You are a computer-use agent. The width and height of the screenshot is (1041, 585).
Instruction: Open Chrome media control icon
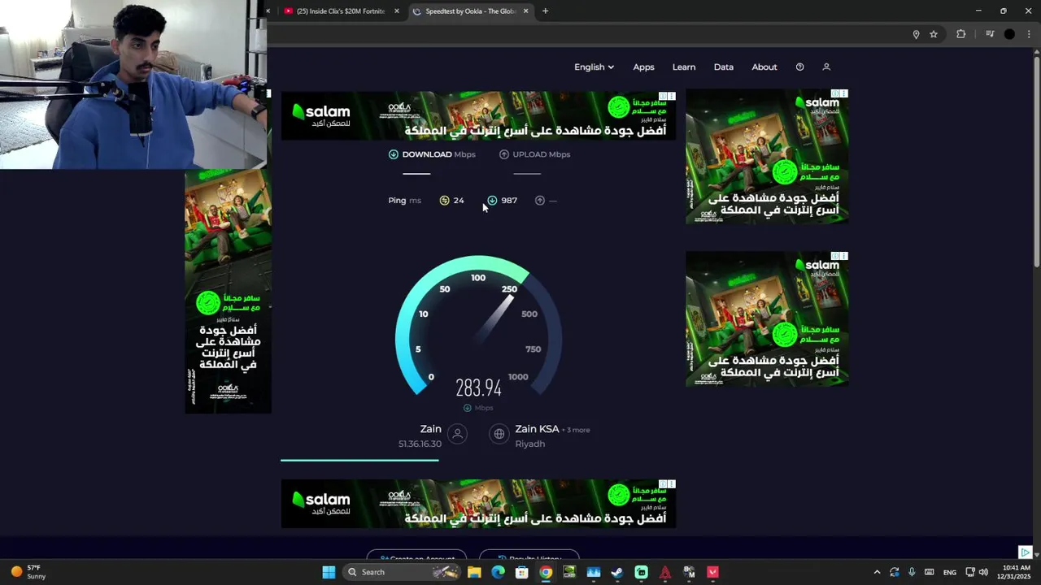[990, 34]
